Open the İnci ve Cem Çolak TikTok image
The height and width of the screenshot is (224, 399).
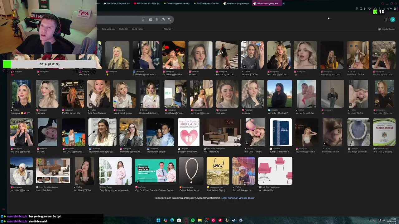306,94
